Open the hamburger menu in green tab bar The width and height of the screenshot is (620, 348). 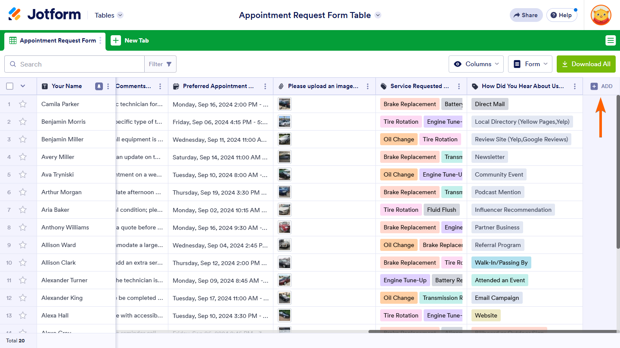[610, 40]
